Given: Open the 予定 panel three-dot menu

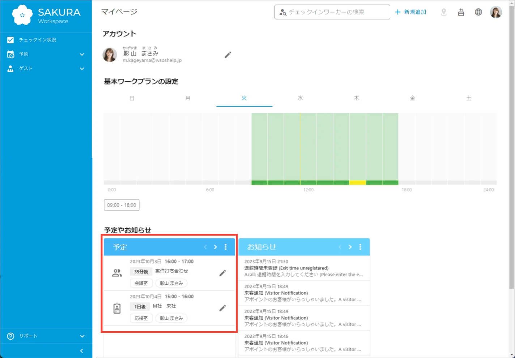Looking at the screenshot, I should point(226,247).
